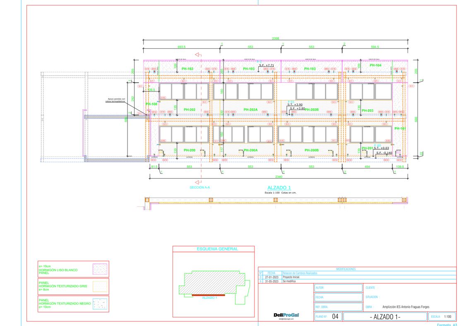Click the top dimension "594.5"

375,47
